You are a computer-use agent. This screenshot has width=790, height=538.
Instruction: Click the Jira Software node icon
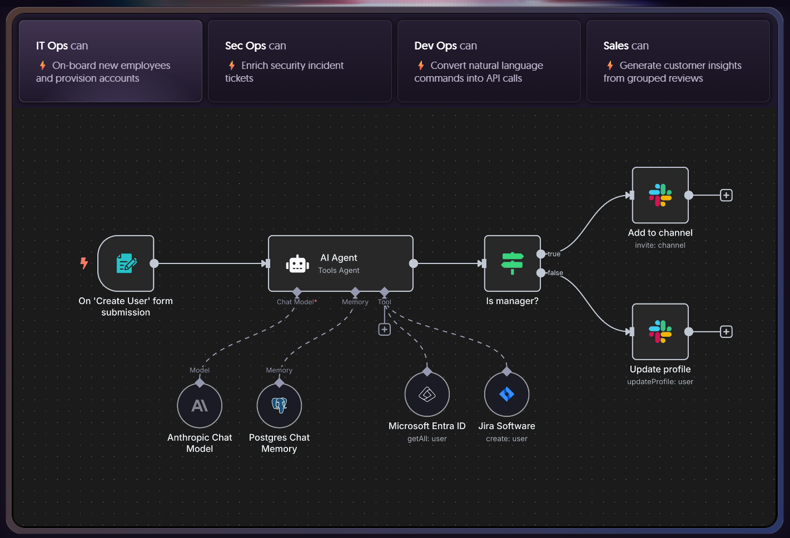coord(506,394)
